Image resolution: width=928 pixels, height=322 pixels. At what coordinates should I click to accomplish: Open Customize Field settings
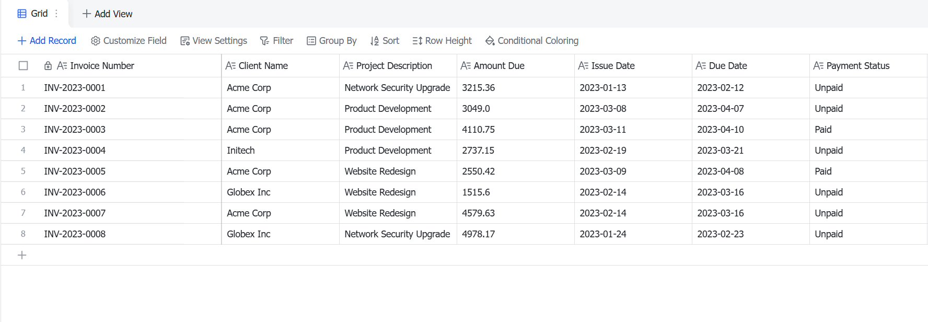[x=129, y=41]
